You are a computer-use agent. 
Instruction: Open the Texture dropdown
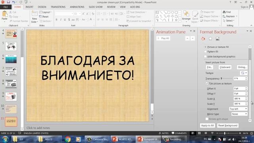point(243,73)
